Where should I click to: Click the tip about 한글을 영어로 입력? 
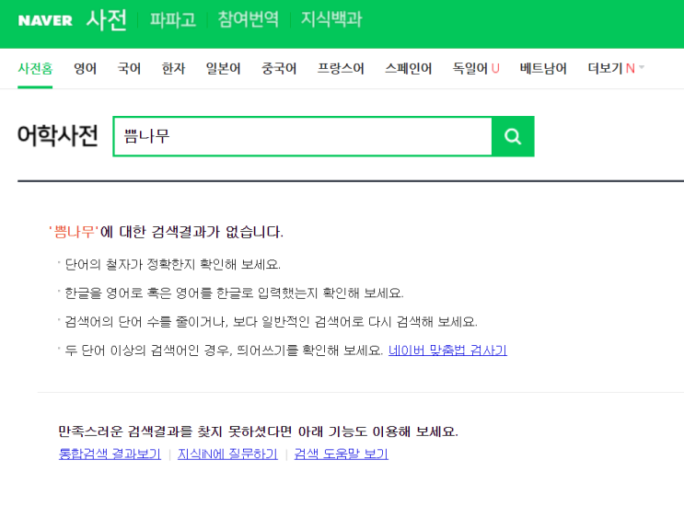pos(234,293)
